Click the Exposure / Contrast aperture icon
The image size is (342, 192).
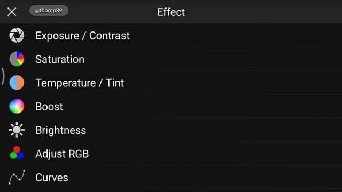[17, 35]
